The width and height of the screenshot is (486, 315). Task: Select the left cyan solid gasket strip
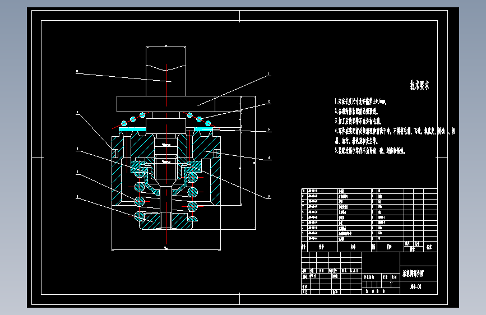pos(132,129)
